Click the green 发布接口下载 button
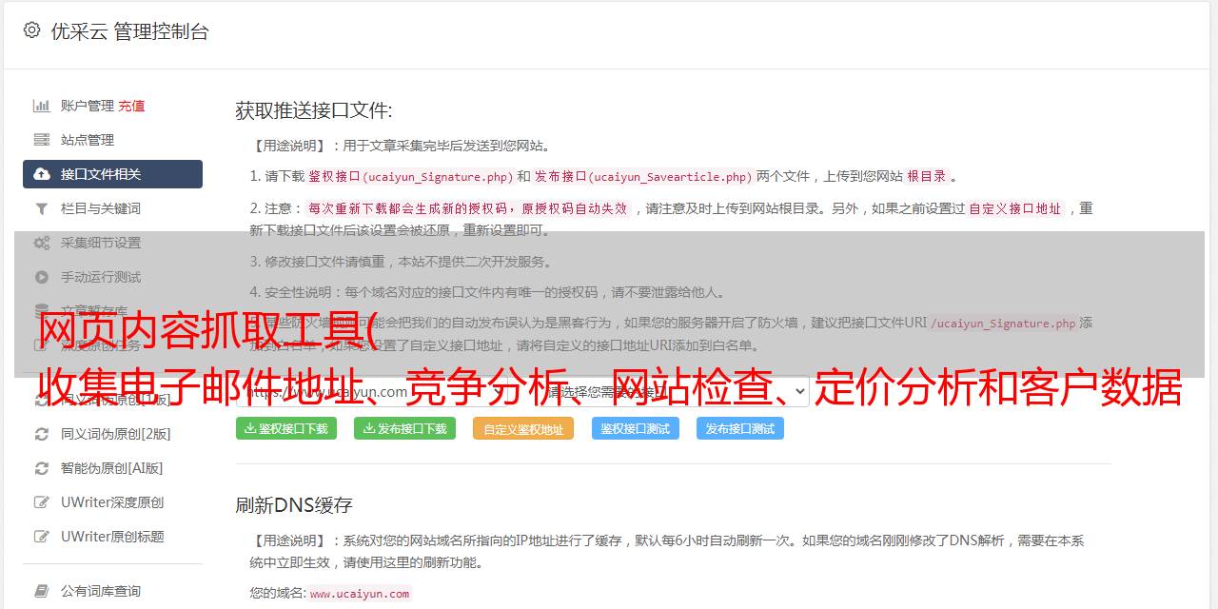 tap(404, 429)
